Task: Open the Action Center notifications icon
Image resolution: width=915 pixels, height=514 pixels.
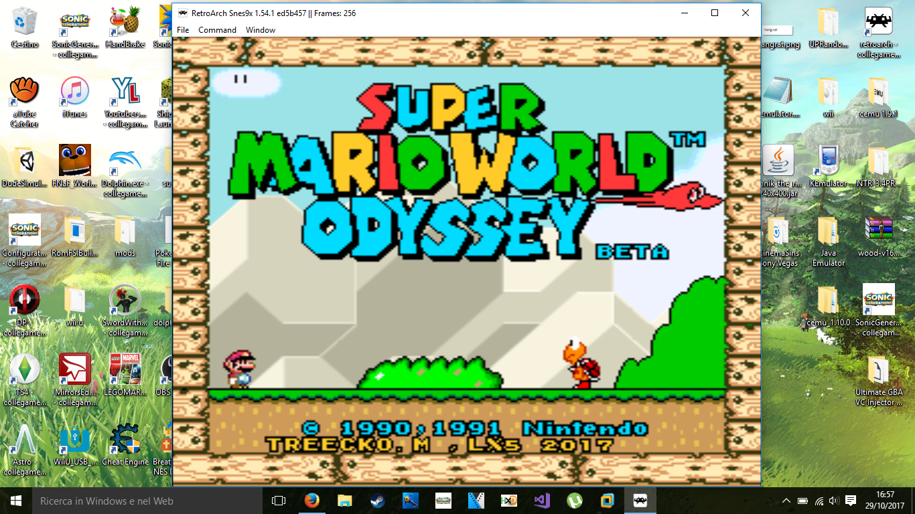Action: point(851,501)
